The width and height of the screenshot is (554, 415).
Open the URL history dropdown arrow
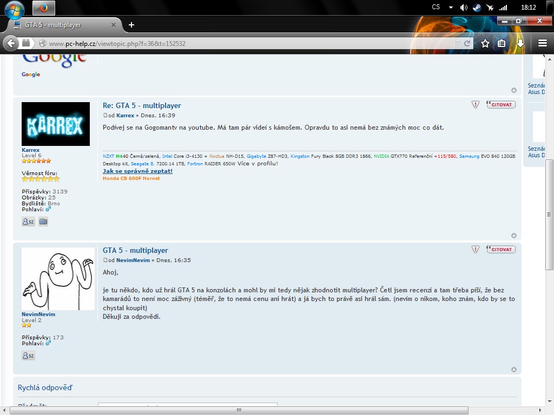tap(458, 43)
